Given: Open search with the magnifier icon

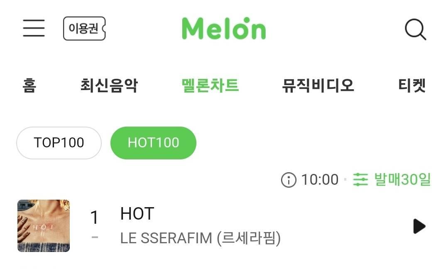Looking at the screenshot, I should 416,29.
